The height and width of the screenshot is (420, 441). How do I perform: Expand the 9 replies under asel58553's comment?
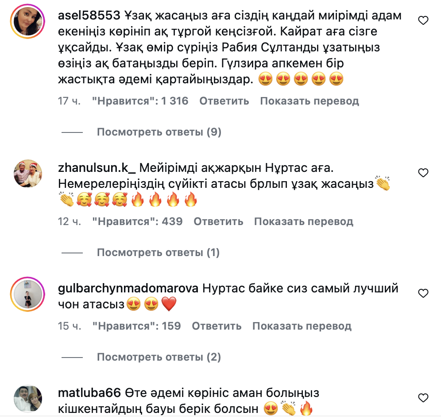159,132
